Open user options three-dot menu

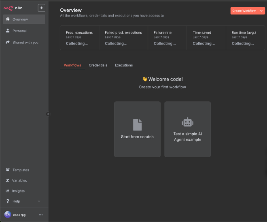[40, 215]
